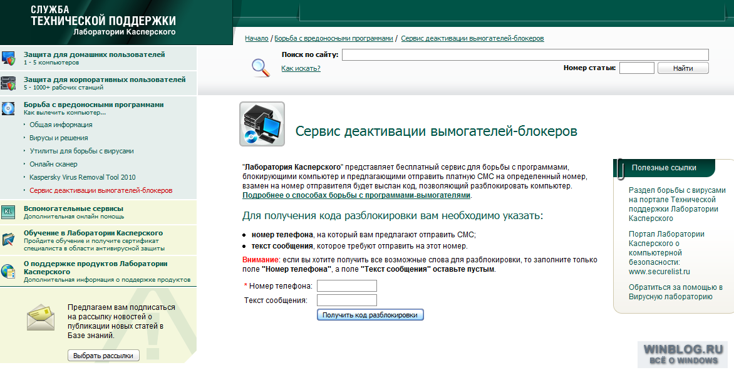Open Обучение в Лаборатории Касперского section
Image resolution: width=734 pixels, height=375 pixels.
(x=93, y=233)
